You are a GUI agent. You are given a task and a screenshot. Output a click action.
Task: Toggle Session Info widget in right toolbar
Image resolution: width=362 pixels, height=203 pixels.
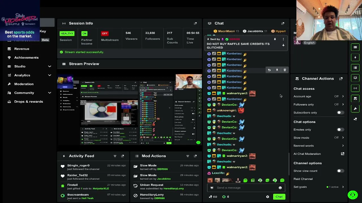(355, 88)
